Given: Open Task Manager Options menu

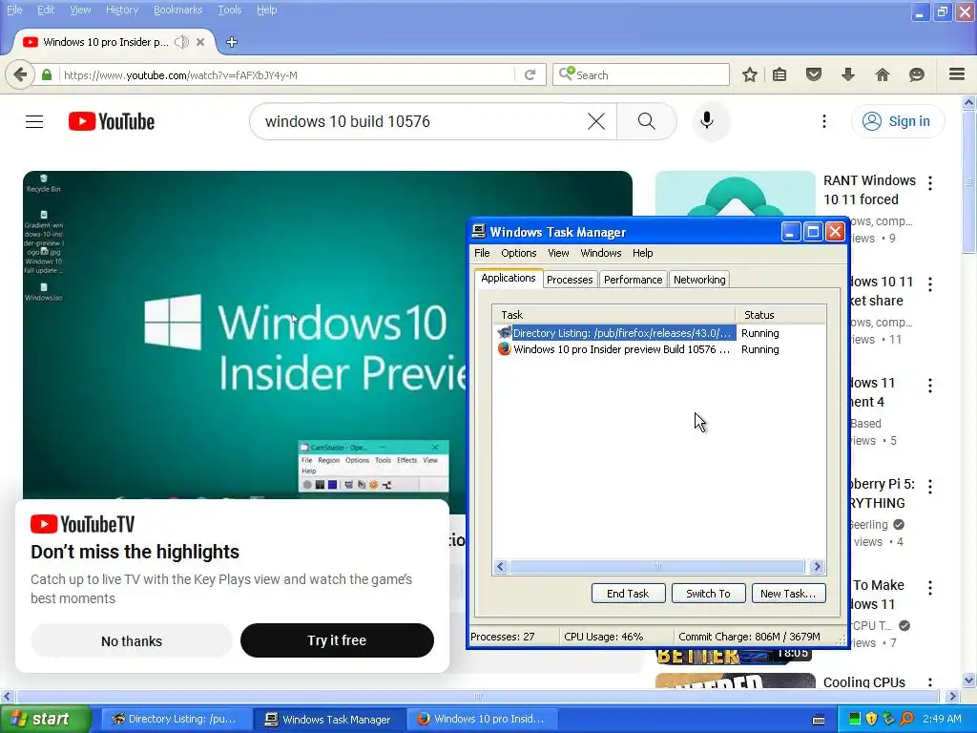Looking at the screenshot, I should click(x=518, y=253).
